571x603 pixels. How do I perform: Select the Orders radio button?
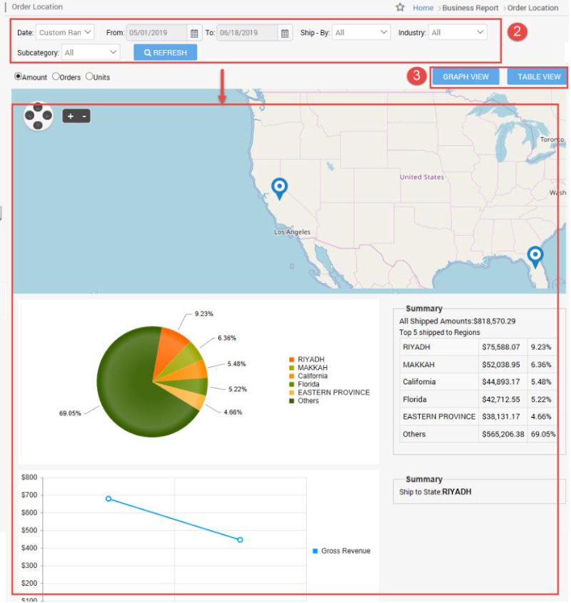tap(56, 77)
